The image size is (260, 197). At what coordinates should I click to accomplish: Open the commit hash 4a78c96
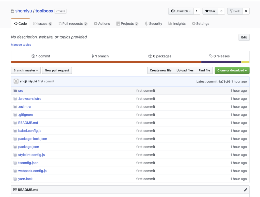(x=224, y=82)
